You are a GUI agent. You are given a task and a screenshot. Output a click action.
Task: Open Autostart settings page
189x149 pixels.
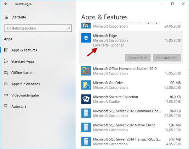tap(19, 107)
